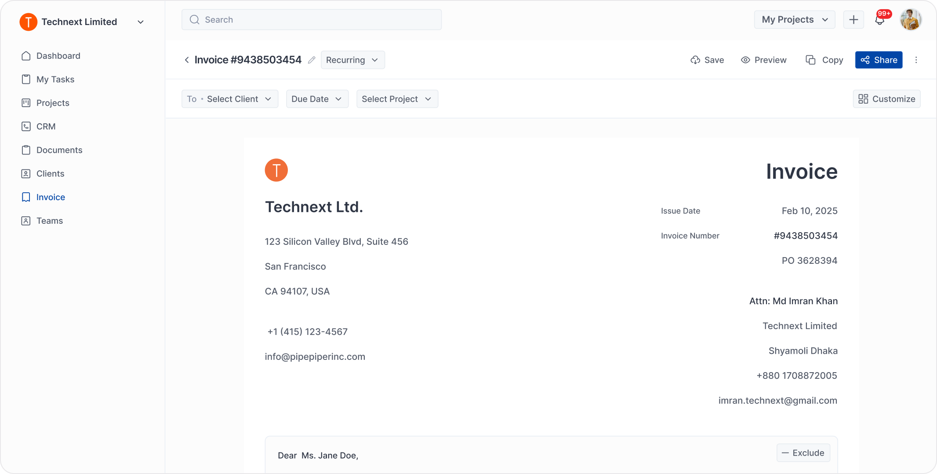The height and width of the screenshot is (474, 937).
Task: Click the user profile avatar
Action: click(911, 20)
